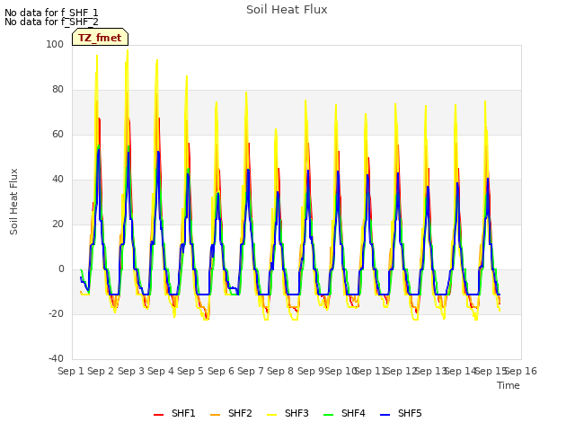Image resolution: width=575 pixels, height=431 pixels.
Task: Click the SHF1 red legend swatch
Action: [158, 415]
